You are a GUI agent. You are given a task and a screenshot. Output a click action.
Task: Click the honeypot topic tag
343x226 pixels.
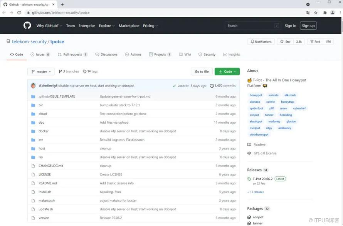click(x=256, y=95)
